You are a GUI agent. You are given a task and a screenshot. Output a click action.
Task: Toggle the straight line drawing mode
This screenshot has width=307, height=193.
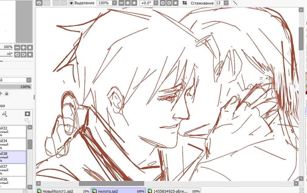click(x=235, y=3)
